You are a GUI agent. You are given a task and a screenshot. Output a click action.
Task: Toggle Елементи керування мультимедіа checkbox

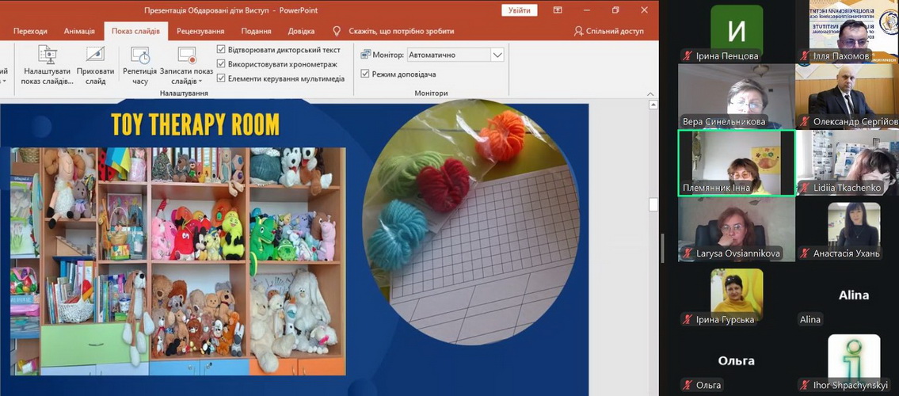coord(221,78)
